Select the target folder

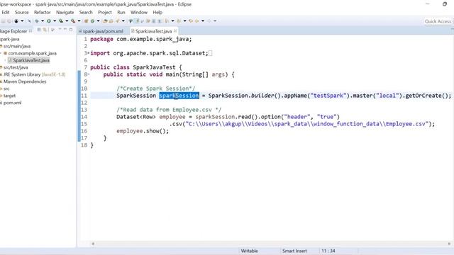click(x=9, y=96)
